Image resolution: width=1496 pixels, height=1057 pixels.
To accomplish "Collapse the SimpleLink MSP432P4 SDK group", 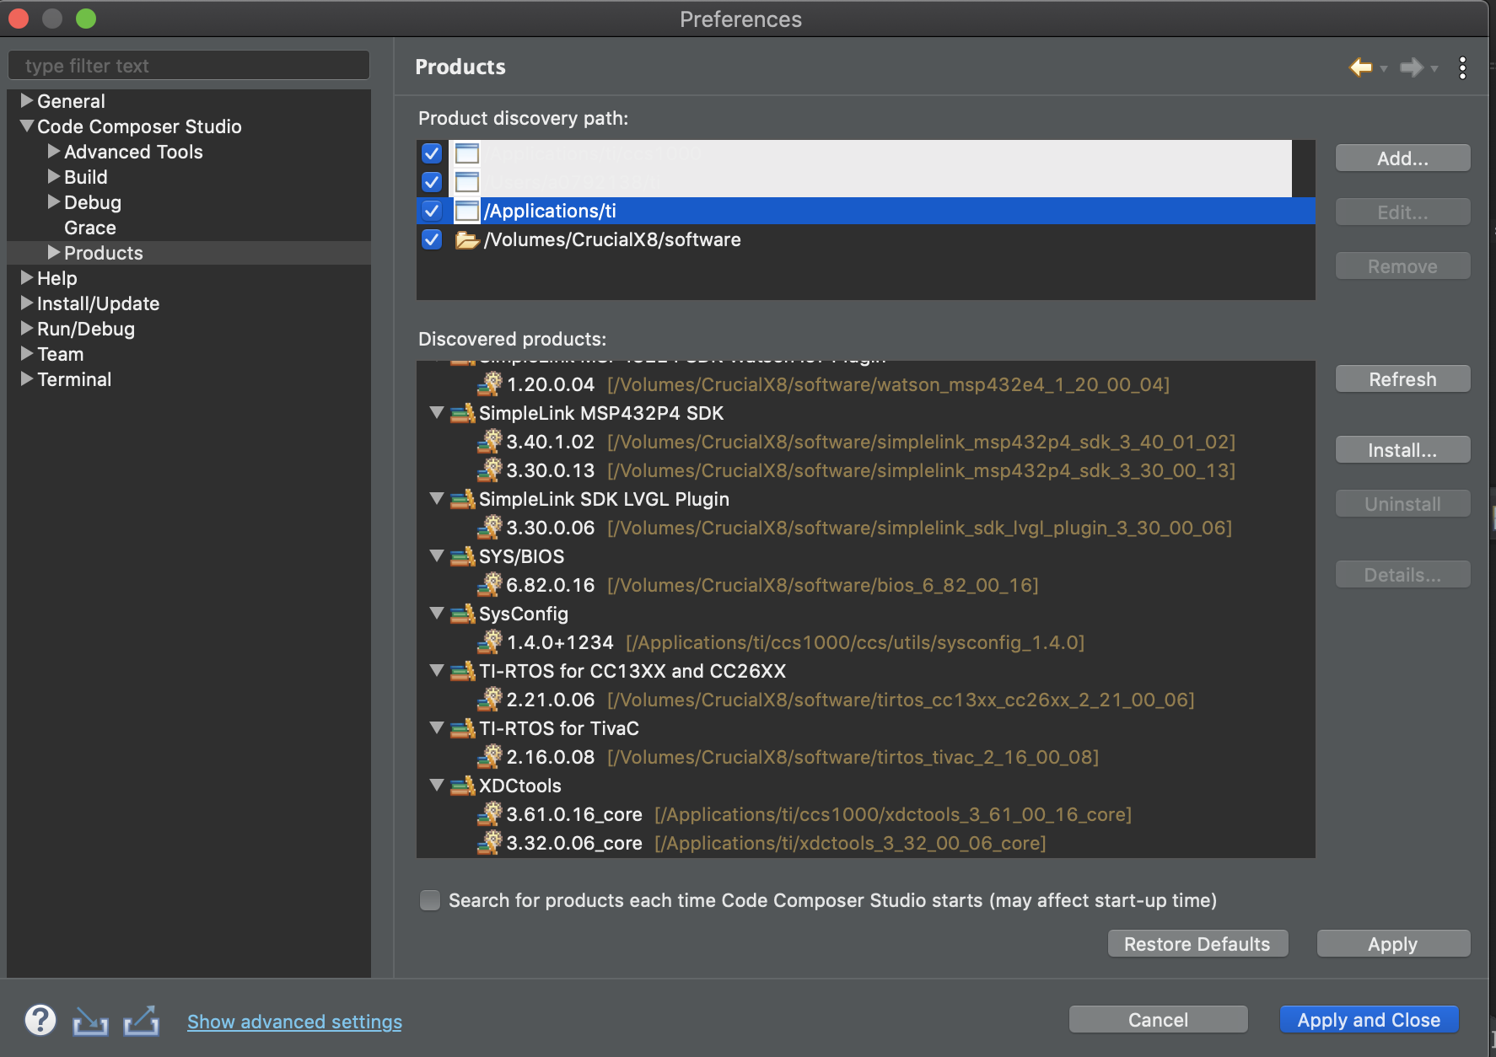I will click(437, 413).
